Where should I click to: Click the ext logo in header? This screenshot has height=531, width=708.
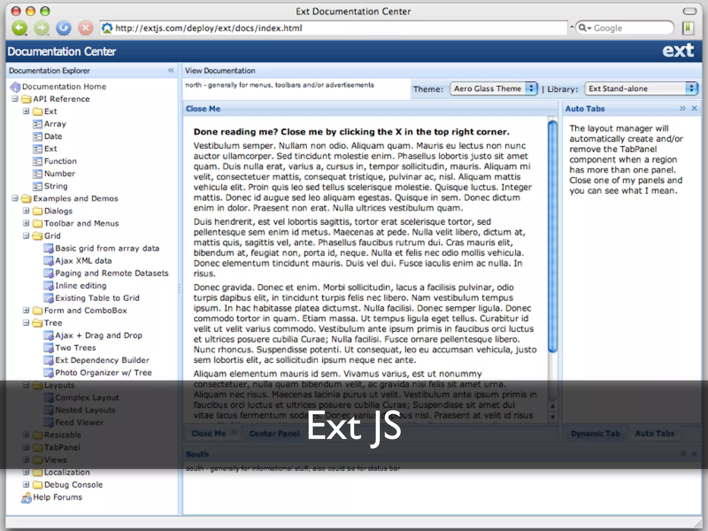coord(678,51)
